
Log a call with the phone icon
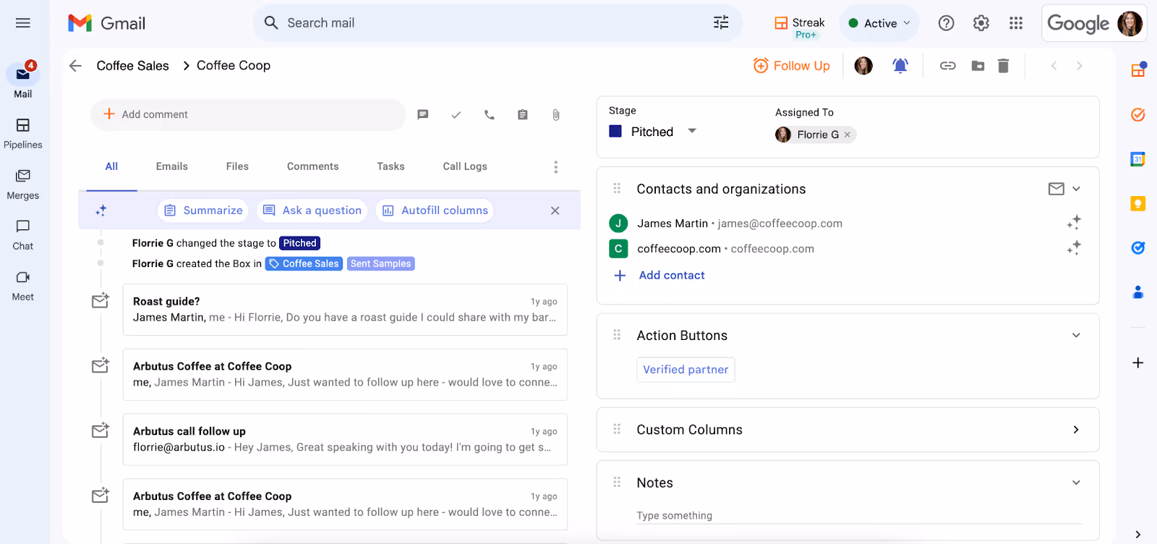pyautogui.click(x=490, y=114)
